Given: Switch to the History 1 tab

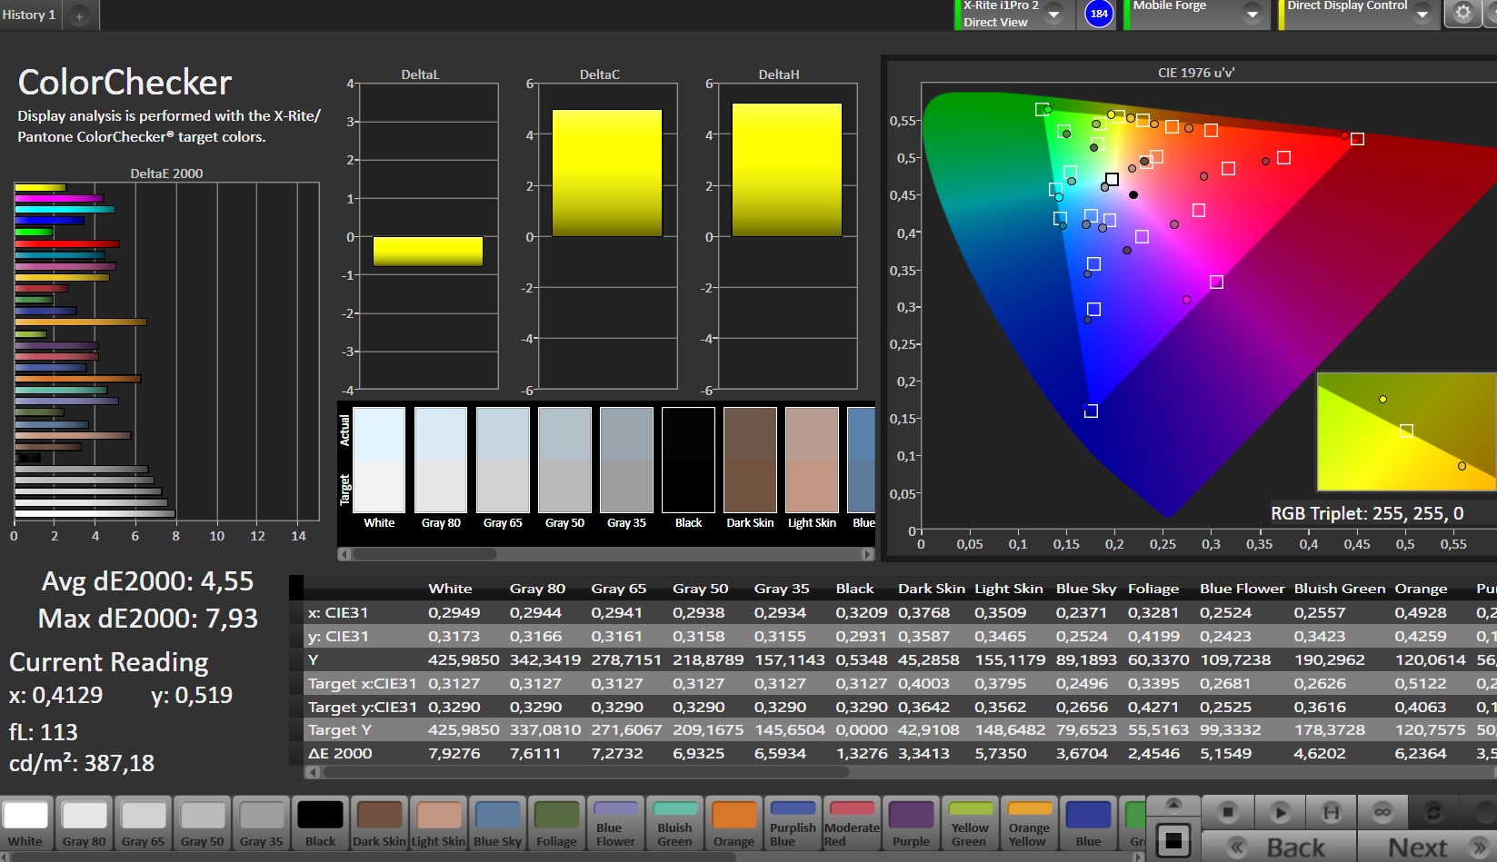Looking at the screenshot, I should coord(29,15).
